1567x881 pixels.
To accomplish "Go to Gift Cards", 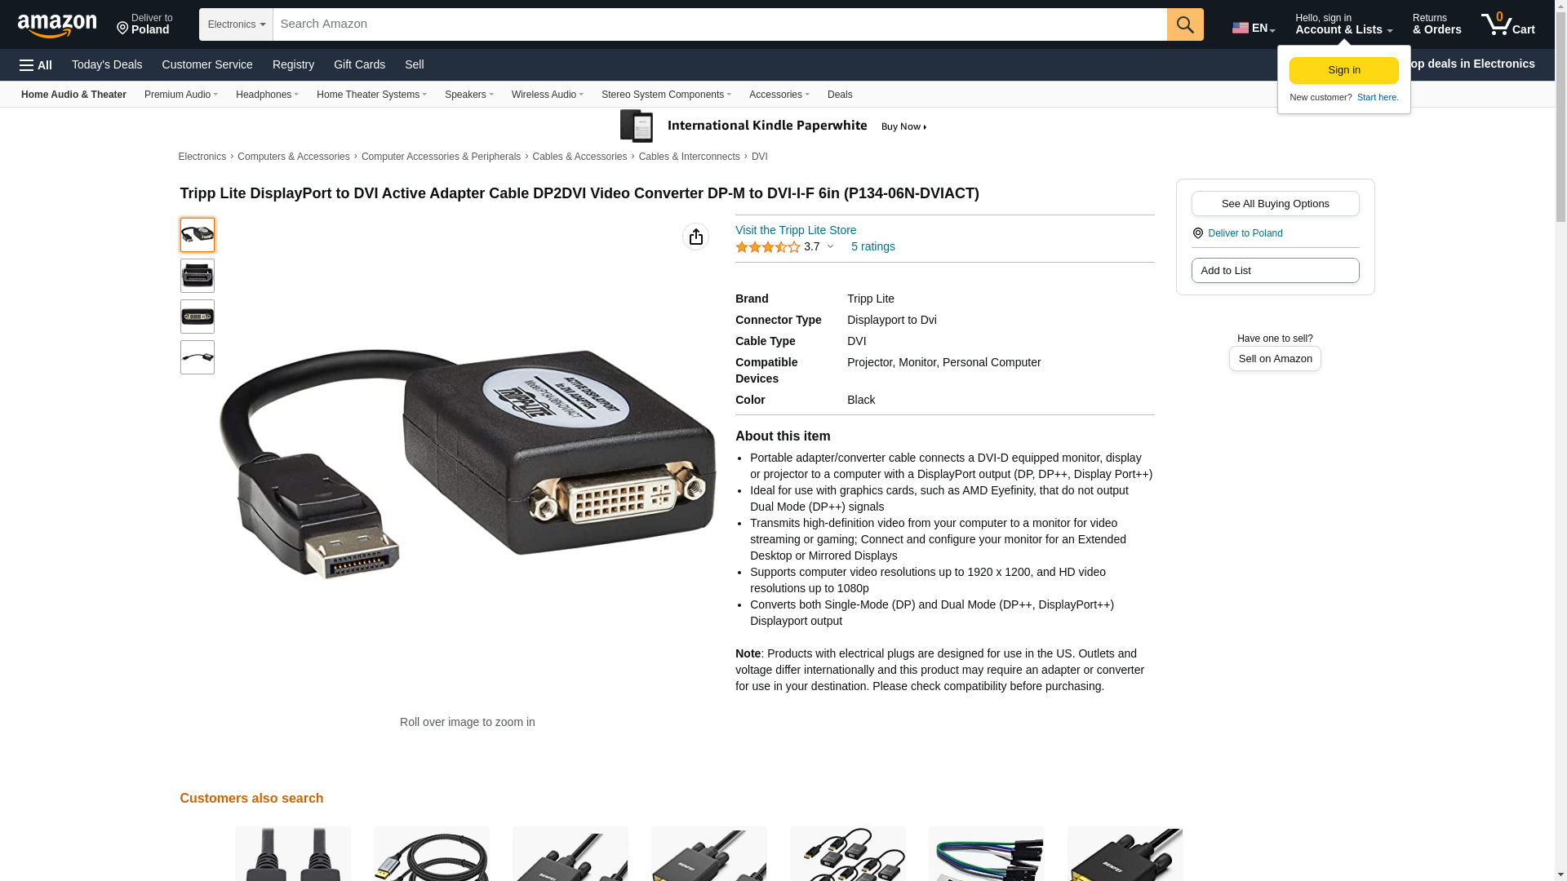I will point(359,64).
